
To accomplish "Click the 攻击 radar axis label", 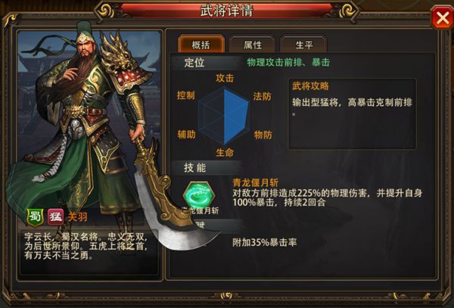I will click(x=225, y=78).
